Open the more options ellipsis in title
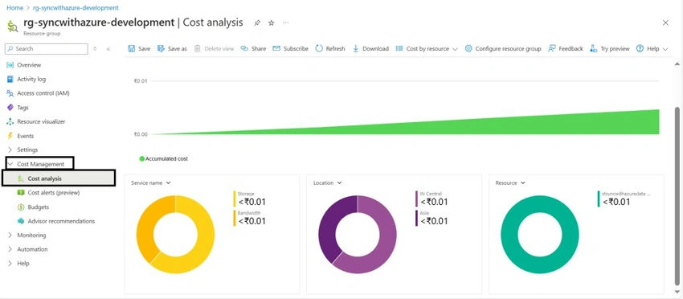The image size is (683, 299). click(286, 23)
